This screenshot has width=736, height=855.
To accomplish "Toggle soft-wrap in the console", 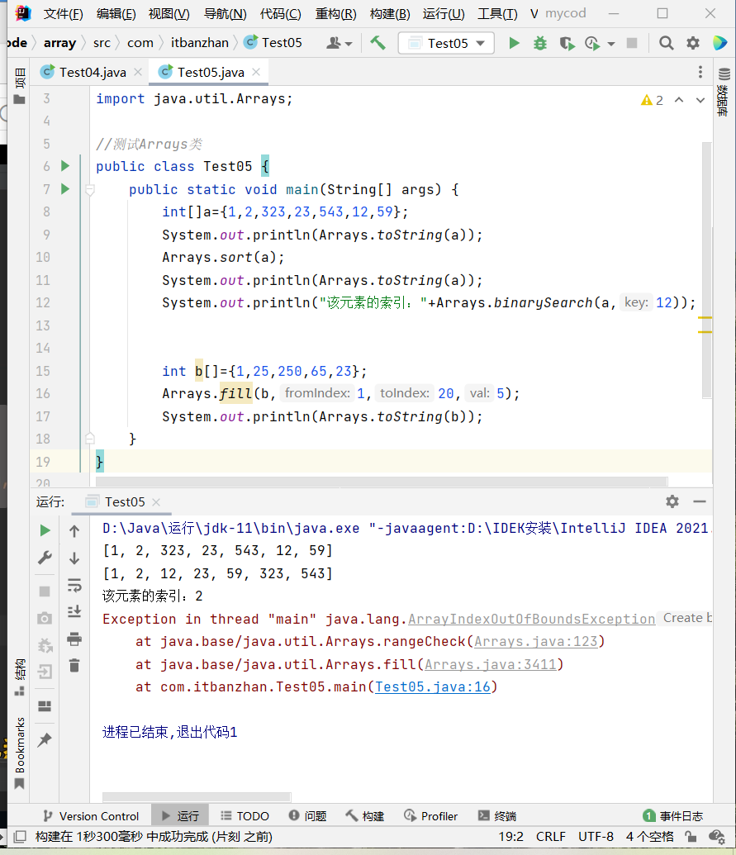I will point(74,585).
